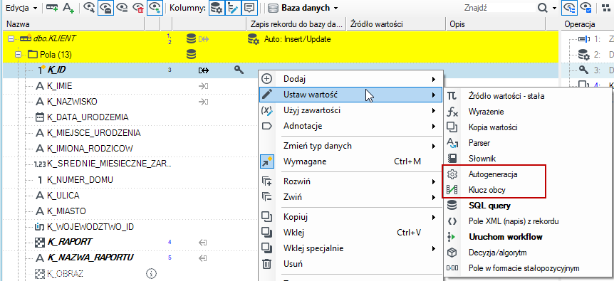The image size is (614, 281).
Task: Select the K_NAZWA_RAPORTU field
Action: coord(90,258)
